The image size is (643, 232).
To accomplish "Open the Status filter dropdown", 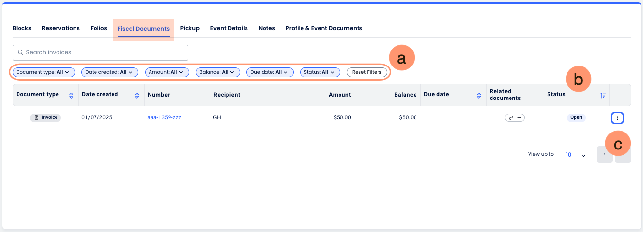I will tap(320, 72).
